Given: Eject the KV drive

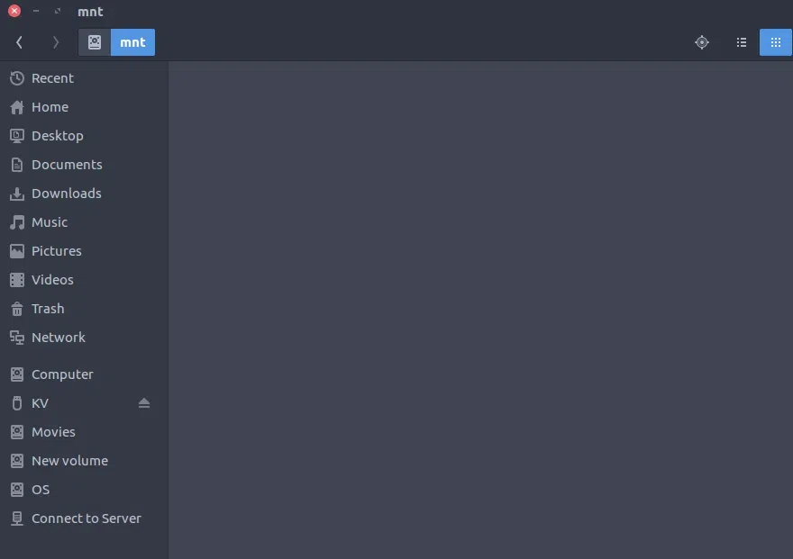Looking at the screenshot, I should tap(144, 403).
